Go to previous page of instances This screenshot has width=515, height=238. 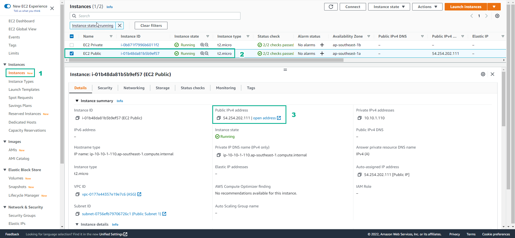(x=472, y=16)
